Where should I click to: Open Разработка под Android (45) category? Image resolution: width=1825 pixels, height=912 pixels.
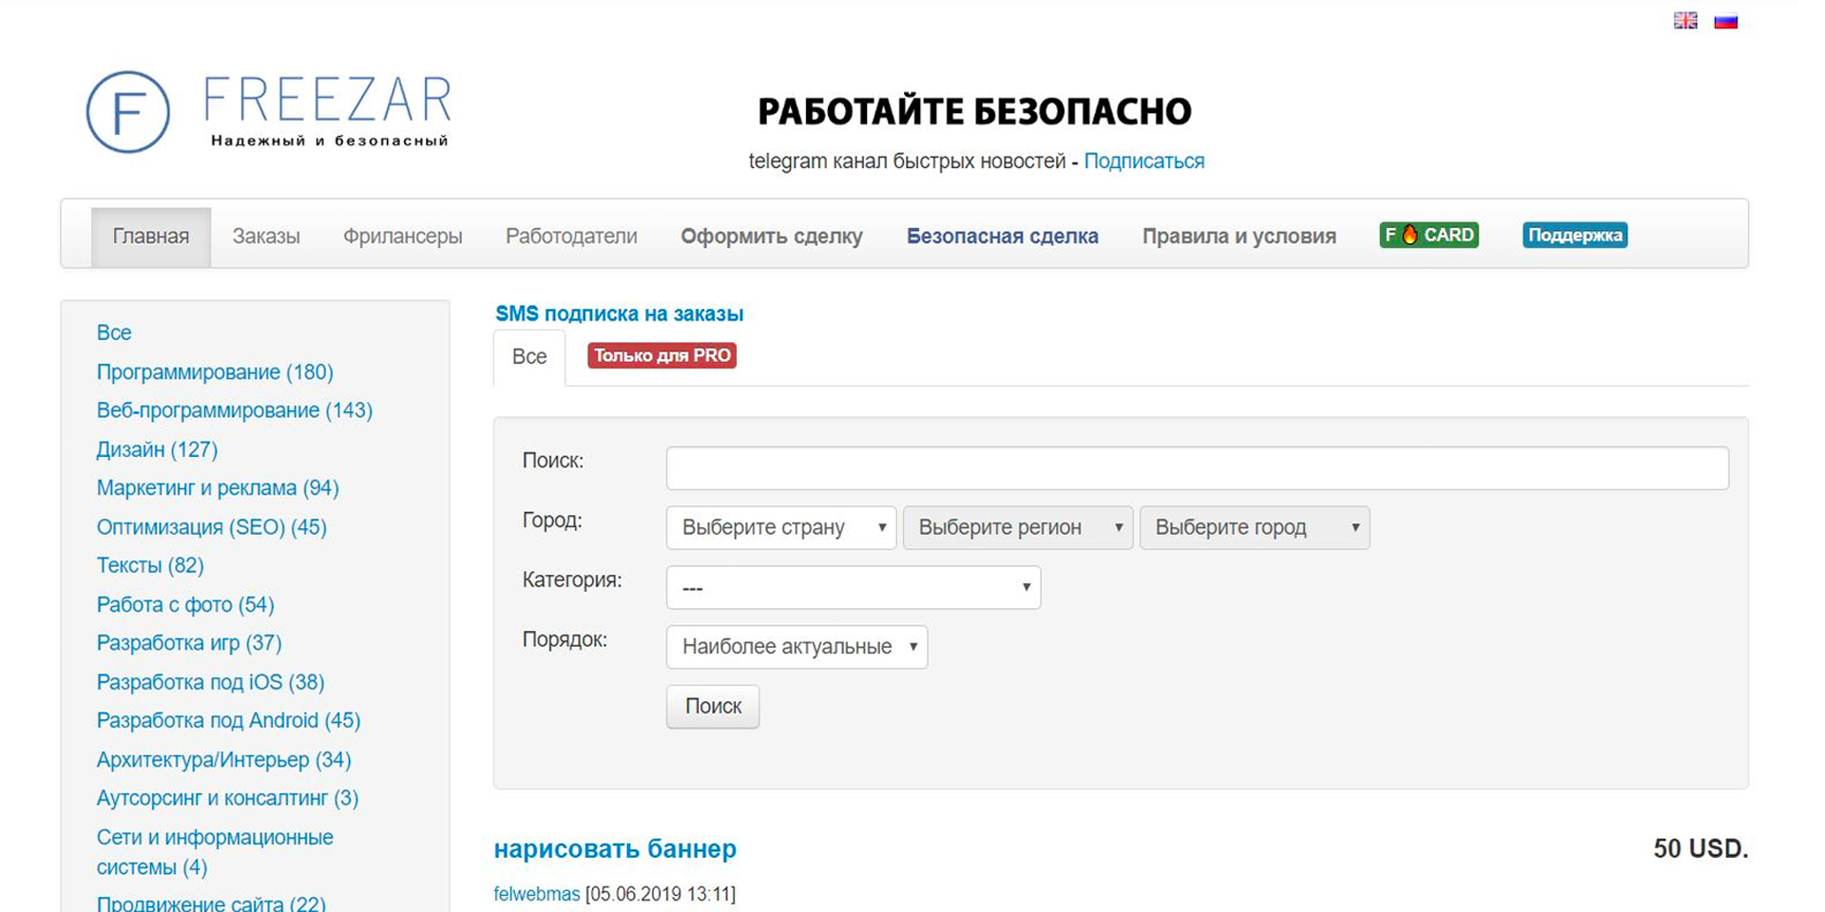coord(228,720)
